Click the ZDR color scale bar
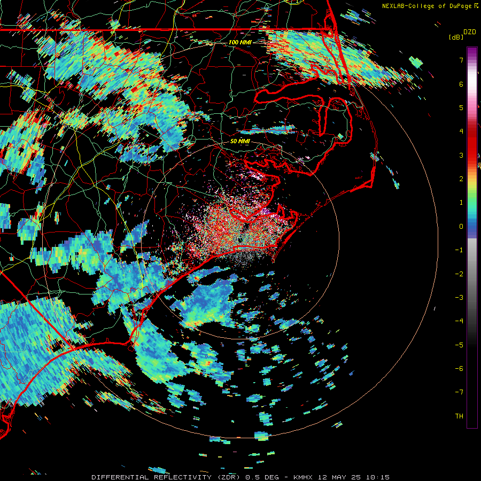This screenshot has width=481, height=481. tap(472, 238)
